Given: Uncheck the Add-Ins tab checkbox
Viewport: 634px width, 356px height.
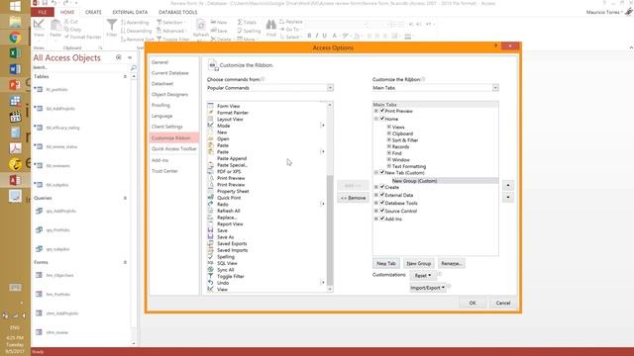Looking at the screenshot, I should pyautogui.click(x=382, y=219).
